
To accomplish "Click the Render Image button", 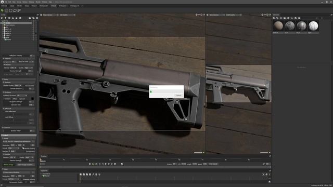I will tap(9, 165).
